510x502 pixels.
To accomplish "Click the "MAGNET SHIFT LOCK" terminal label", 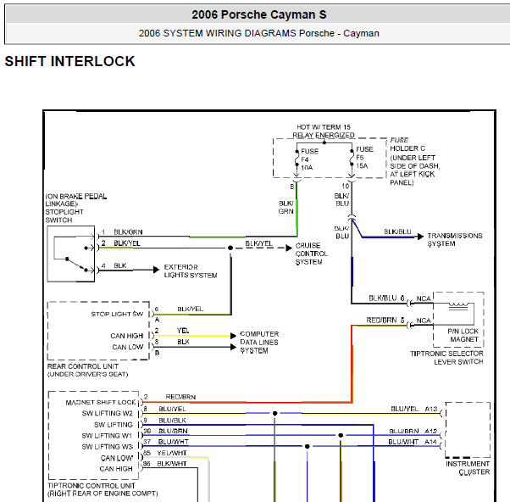I will (x=100, y=403).
